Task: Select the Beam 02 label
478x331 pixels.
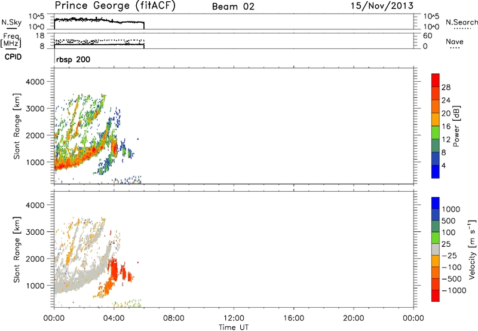Action: 233,7
